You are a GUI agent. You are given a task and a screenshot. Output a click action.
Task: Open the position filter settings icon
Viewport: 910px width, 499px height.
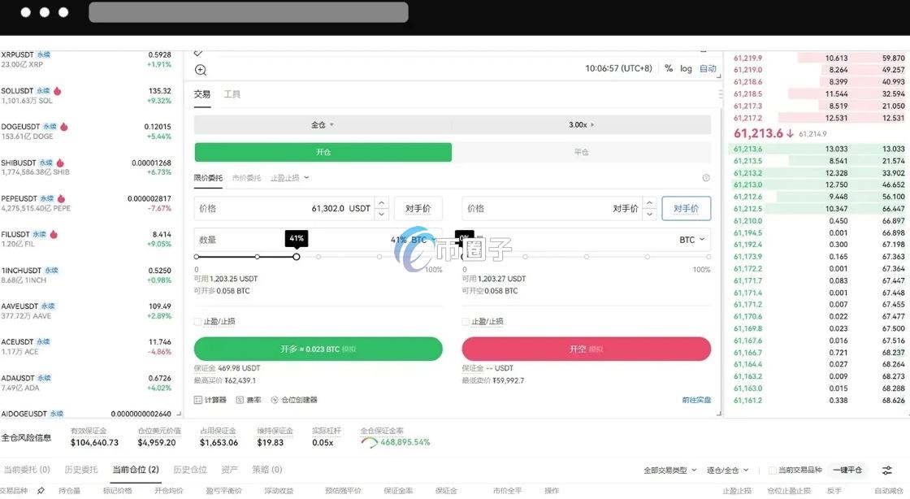coord(886,470)
